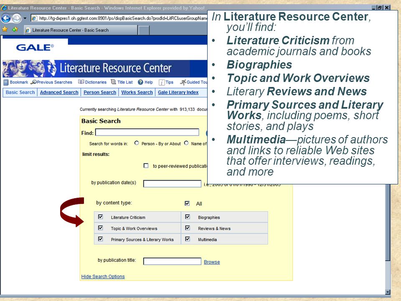Click the page scrollbar down arrow

pyautogui.click(x=388, y=292)
